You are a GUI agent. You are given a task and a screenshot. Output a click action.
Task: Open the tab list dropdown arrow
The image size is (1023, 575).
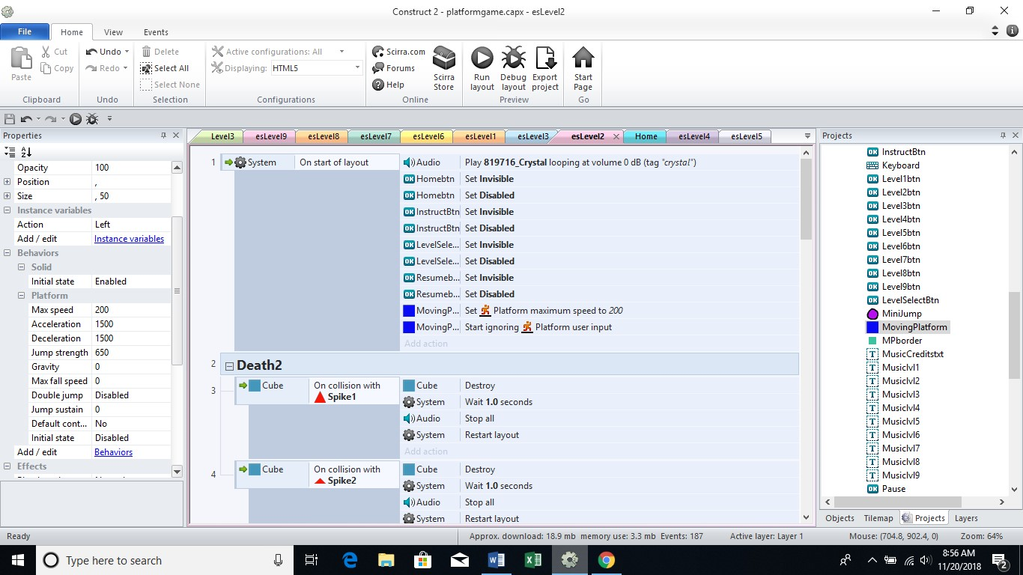point(807,136)
